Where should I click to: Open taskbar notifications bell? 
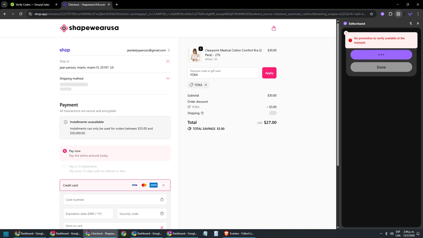418,233
